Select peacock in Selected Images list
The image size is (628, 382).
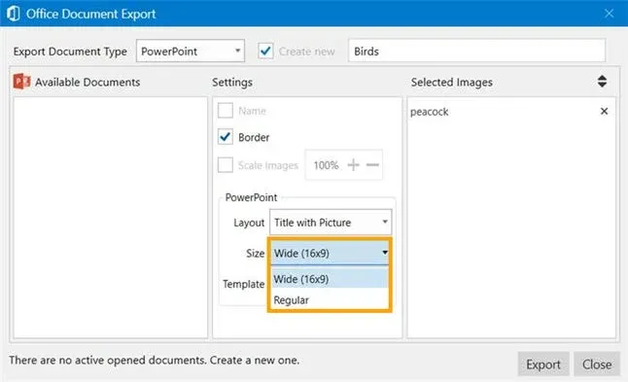430,112
